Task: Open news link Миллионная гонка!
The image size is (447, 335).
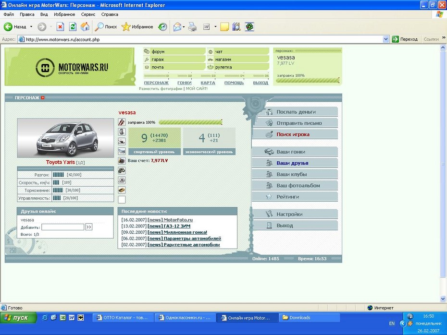Action: click(186, 232)
